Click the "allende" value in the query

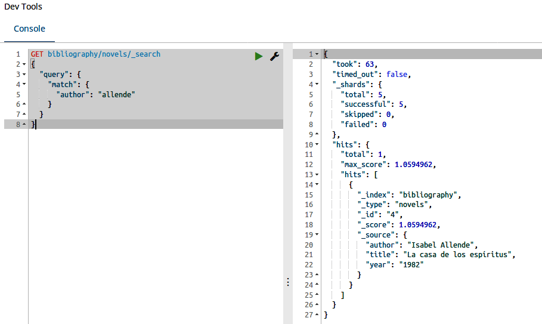(117, 94)
